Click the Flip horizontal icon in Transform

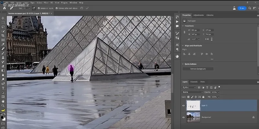coord(207,39)
